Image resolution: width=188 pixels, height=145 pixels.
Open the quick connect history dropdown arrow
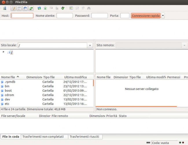coord(163,16)
